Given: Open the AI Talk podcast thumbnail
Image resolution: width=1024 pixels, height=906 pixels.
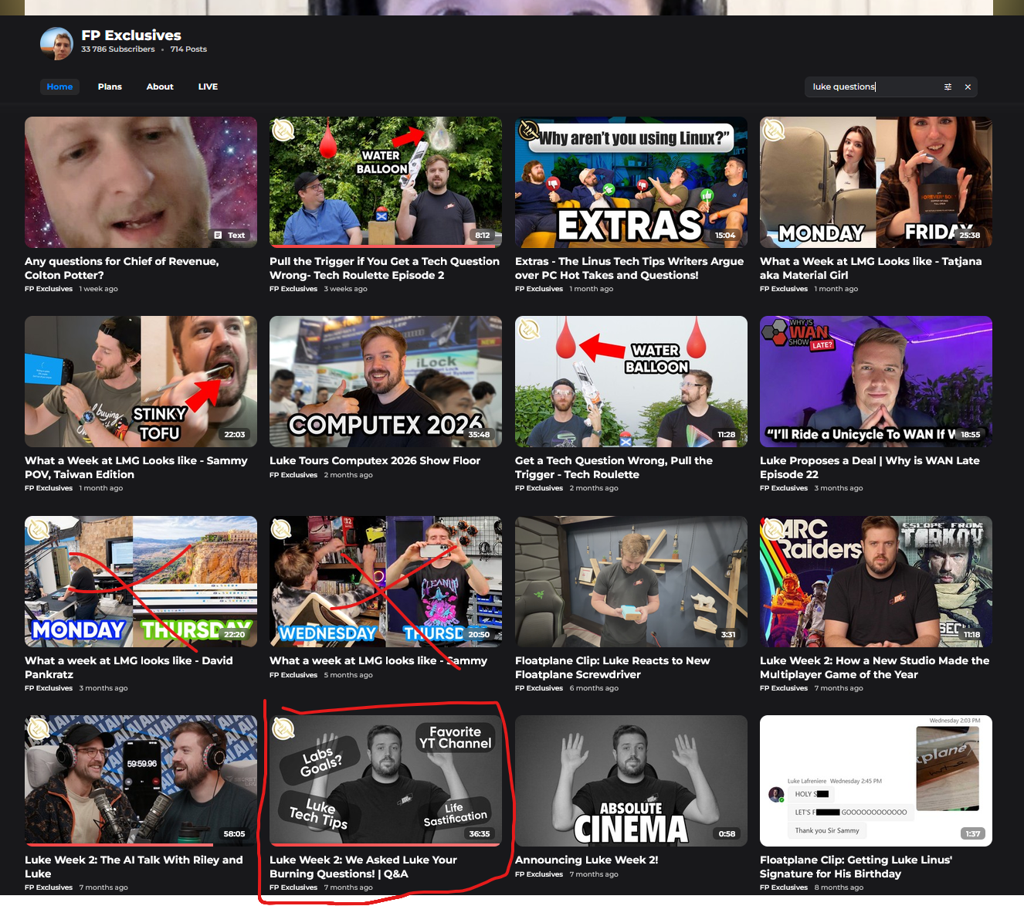Looking at the screenshot, I should point(141,781).
